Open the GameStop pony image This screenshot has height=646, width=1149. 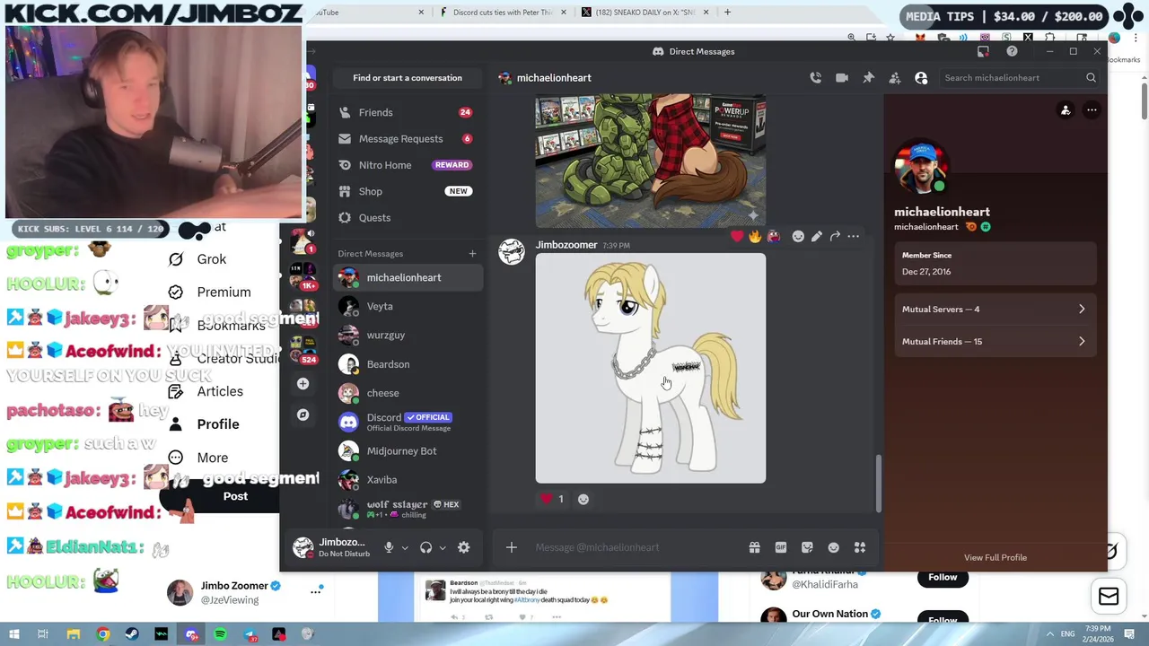click(x=651, y=162)
